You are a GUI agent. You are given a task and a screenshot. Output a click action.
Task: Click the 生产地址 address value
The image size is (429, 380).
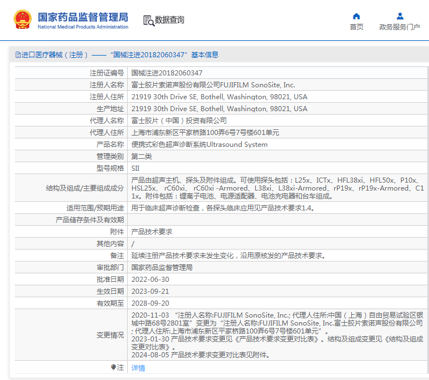(x=219, y=109)
